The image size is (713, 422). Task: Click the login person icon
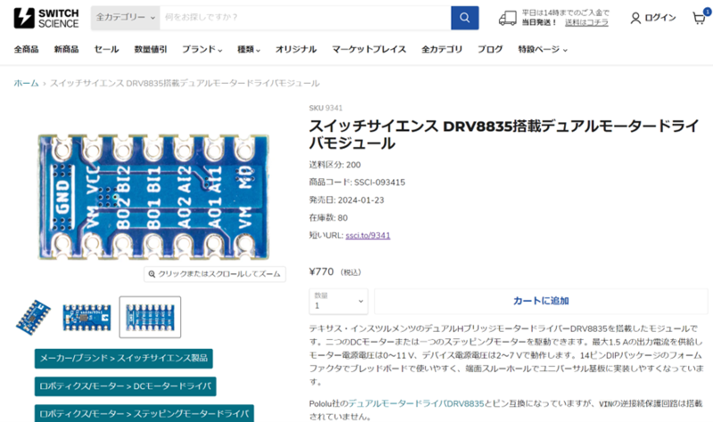click(x=635, y=18)
